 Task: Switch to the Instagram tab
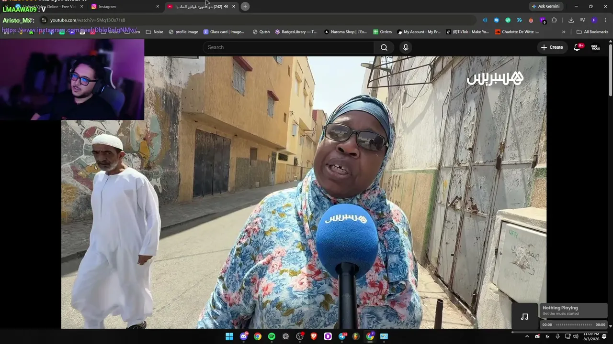pyautogui.click(x=124, y=6)
